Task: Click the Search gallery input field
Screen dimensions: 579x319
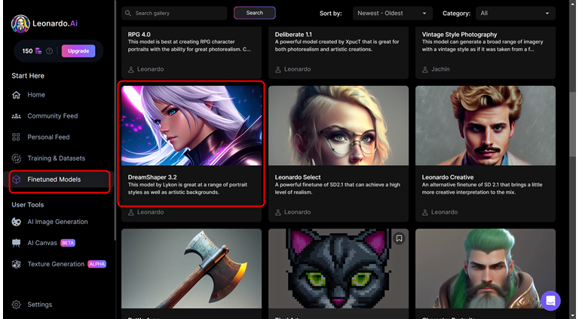Action: (x=174, y=14)
